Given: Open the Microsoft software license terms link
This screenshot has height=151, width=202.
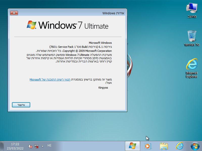Looking at the screenshot, I should pyautogui.click(x=50, y=80).
